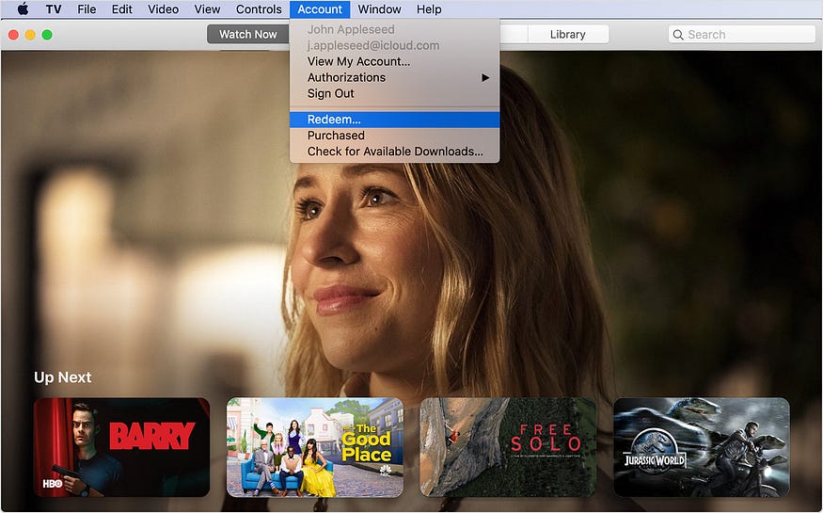823x513 pixels.
Task: Click the green full-screen window button
Action: (47, 35)
